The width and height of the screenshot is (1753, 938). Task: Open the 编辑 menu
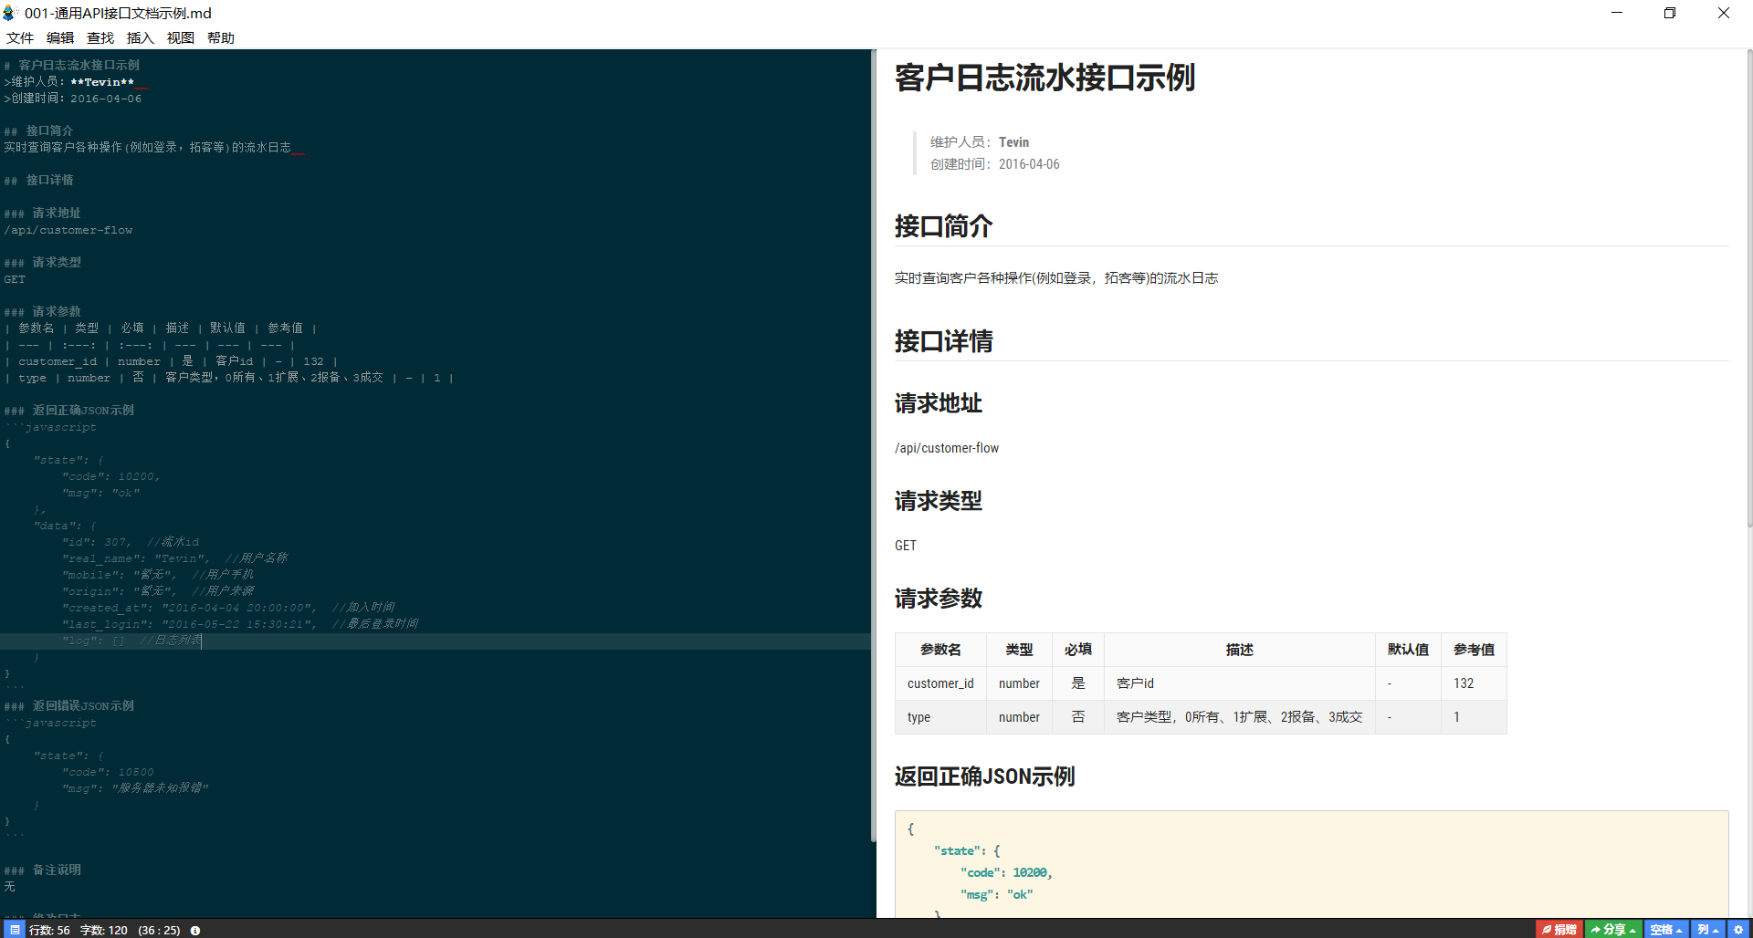[60, 37]
